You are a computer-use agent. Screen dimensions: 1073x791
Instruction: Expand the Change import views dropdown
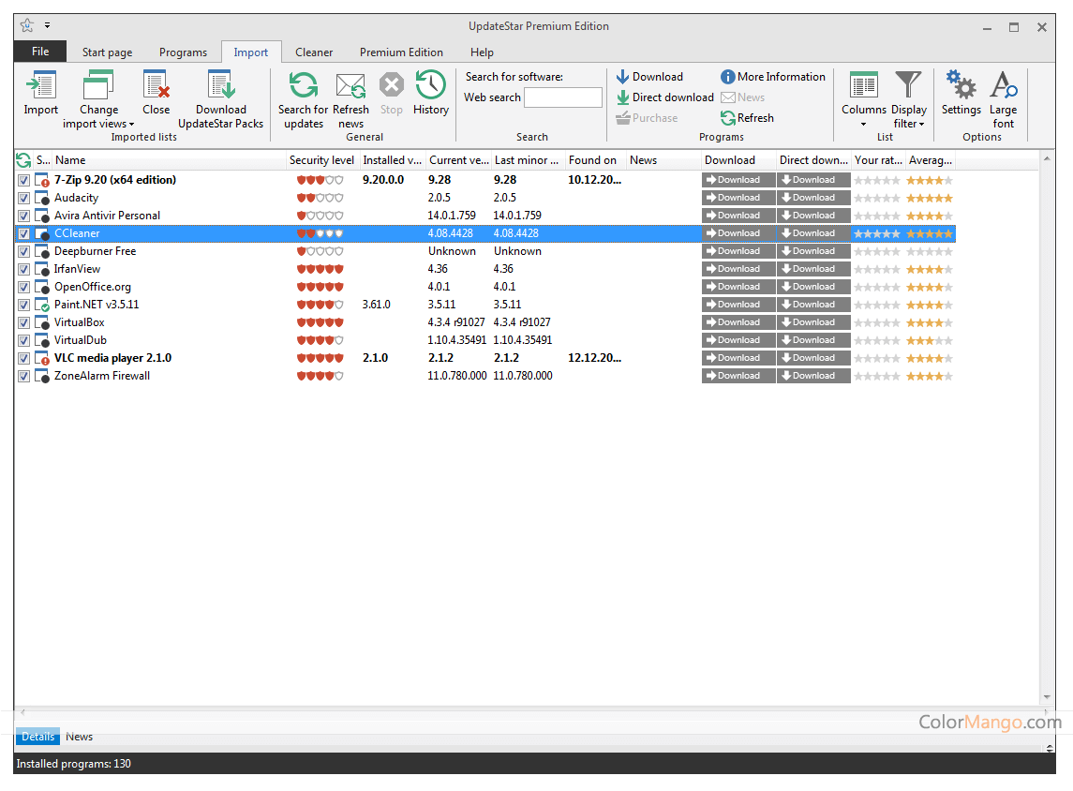coord(98,116)
